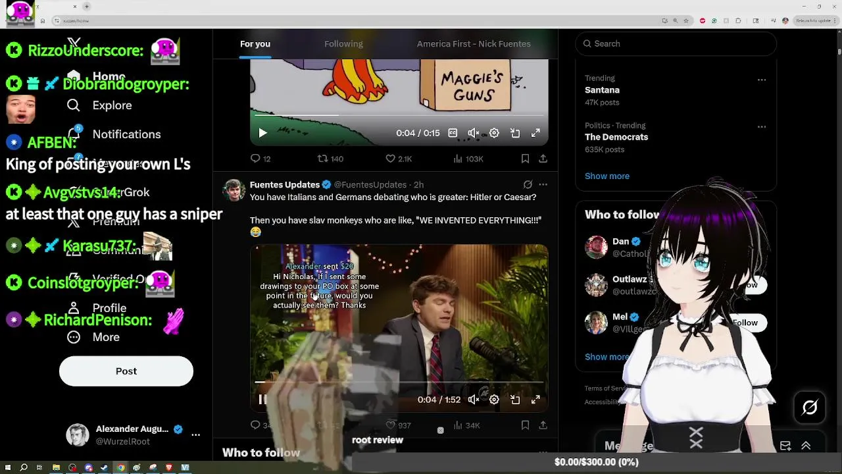Open playback settings gear on Maggie's Guns video
The width and height of the screenshot is (842, 474).
[x=494, y=133]
